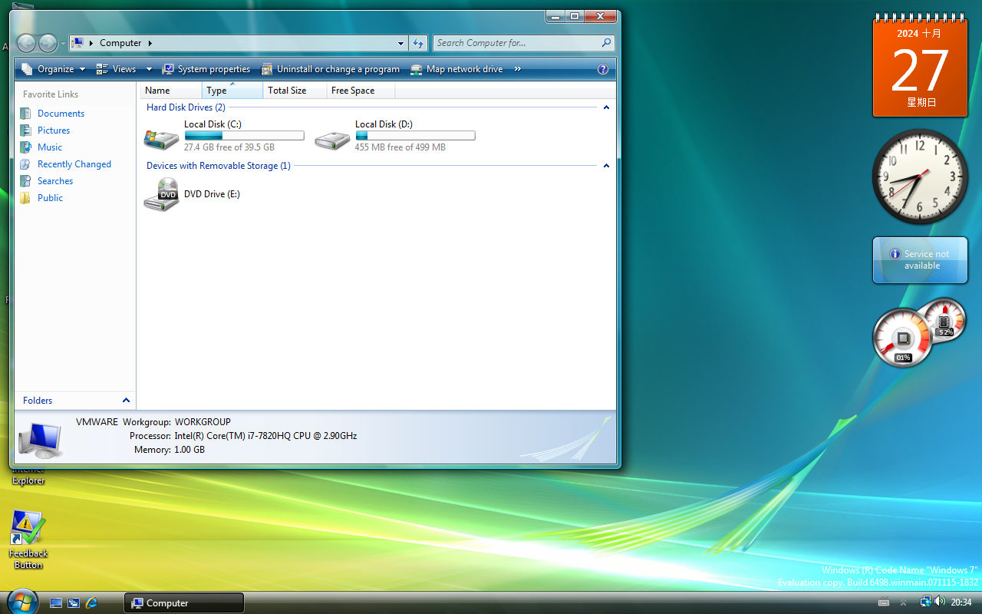Open the address bar history dropdown
Screen dimensions: 982x614
[x=400, y=43]
